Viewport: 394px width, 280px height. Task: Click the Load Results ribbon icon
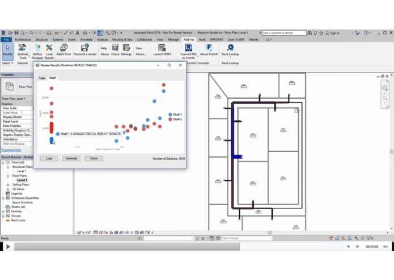pyautogui.click(x=49, y=52)
